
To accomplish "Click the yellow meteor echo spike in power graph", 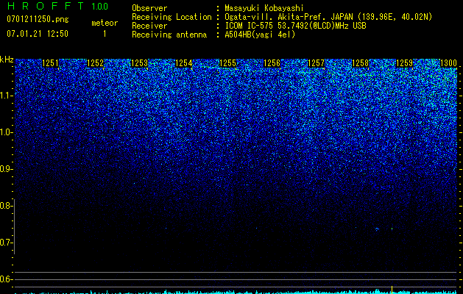I will [392, 290].
